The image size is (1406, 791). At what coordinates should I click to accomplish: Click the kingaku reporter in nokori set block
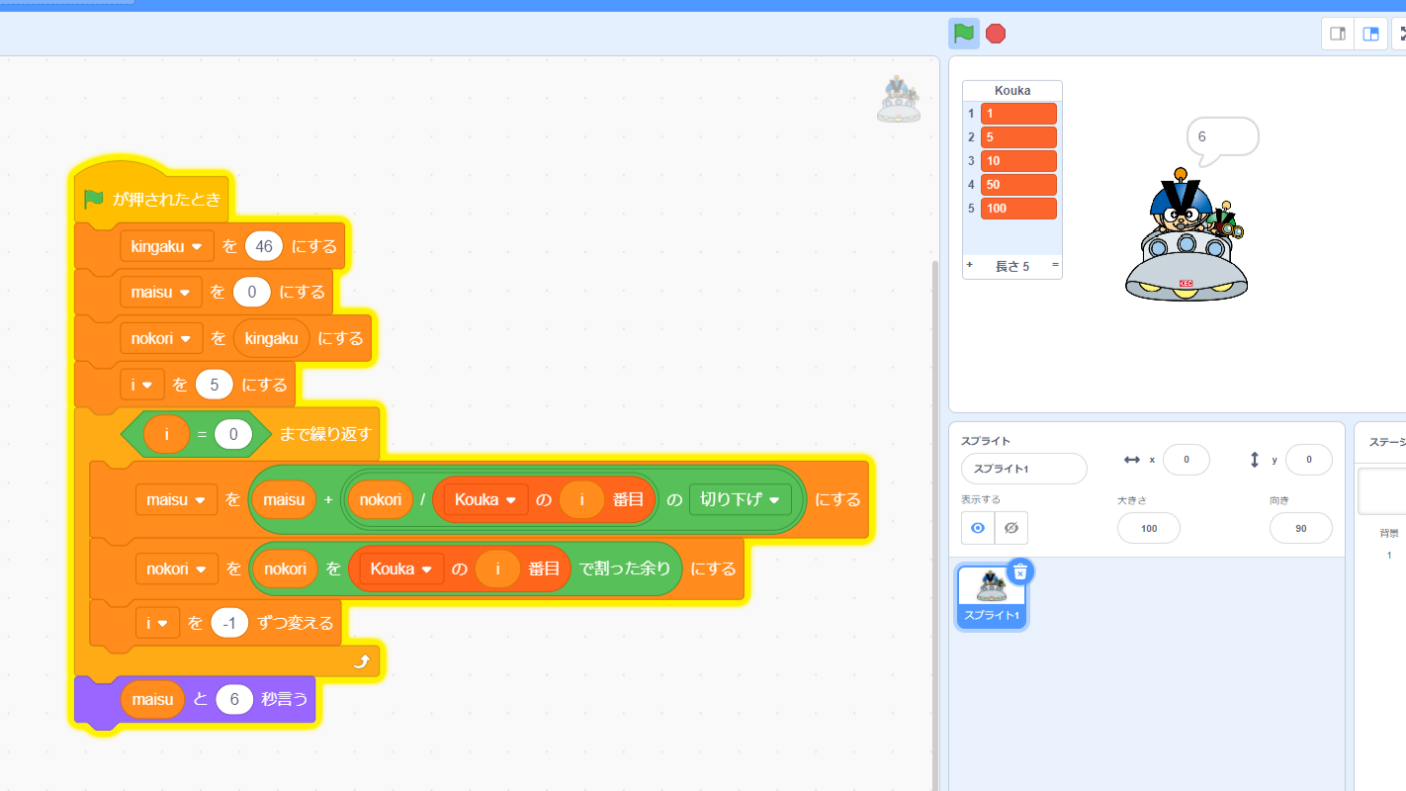tap(271, 338)
